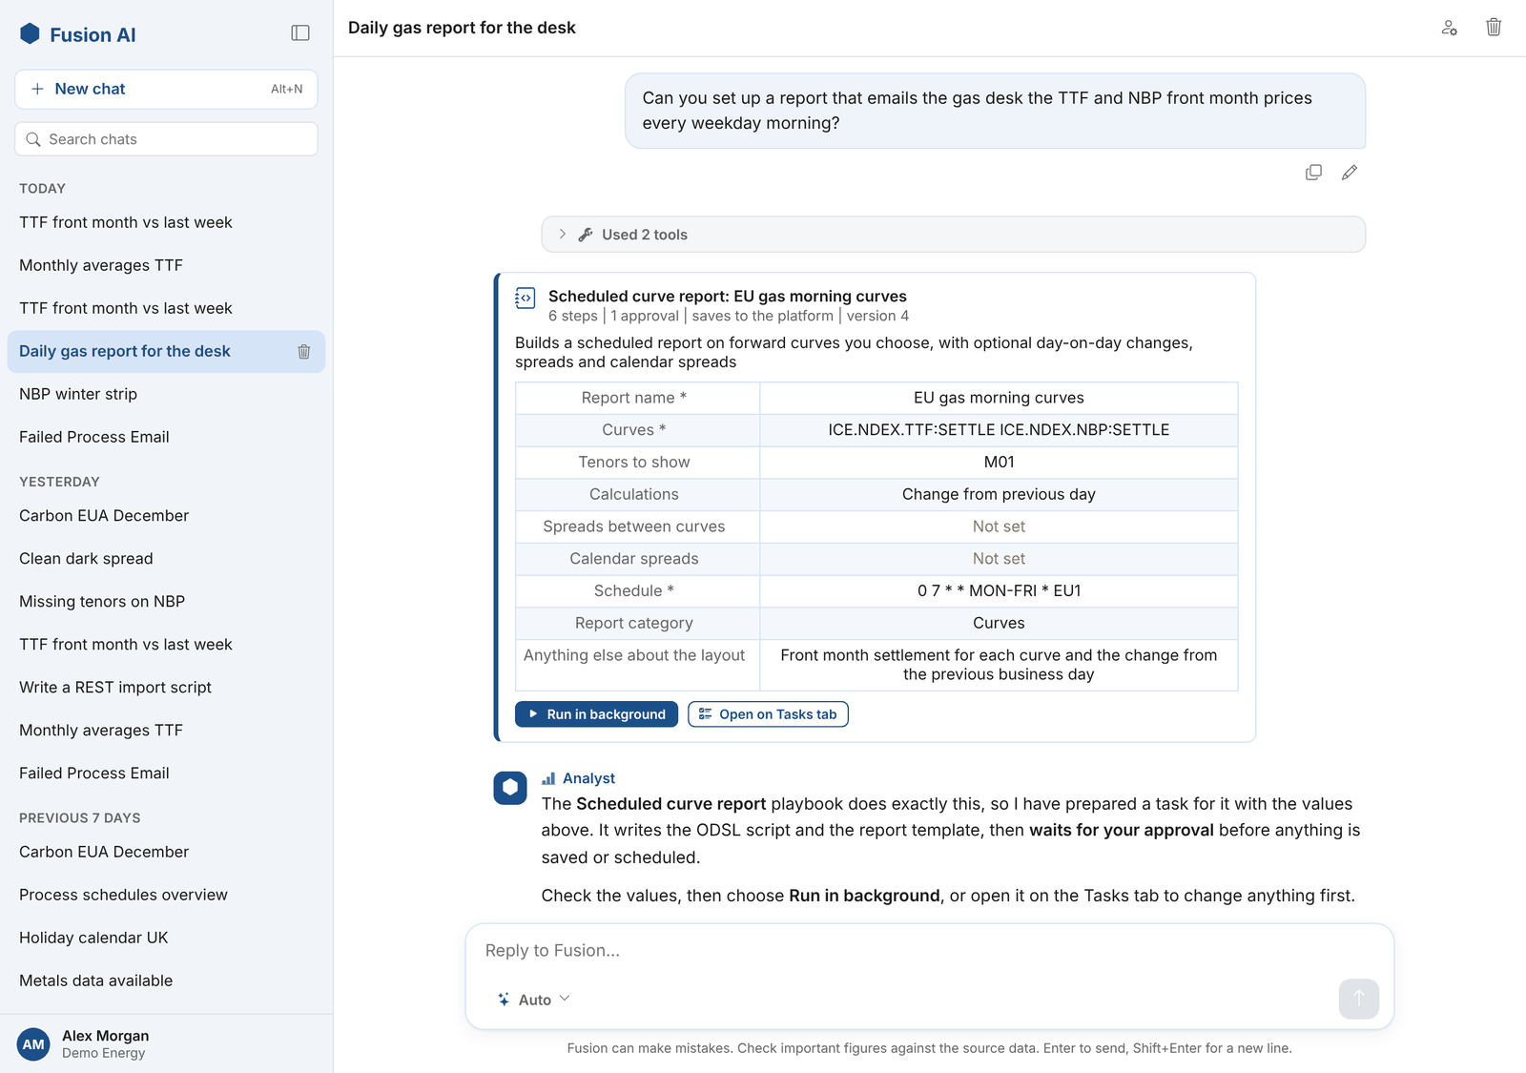Open the Auto mode dropdown
The height and width of the screenshot is (1073, 1526).
click(x=534, y=1000)
